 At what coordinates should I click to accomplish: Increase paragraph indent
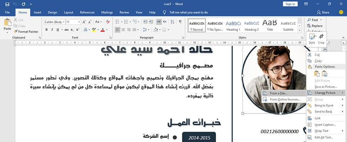[151, 22]
